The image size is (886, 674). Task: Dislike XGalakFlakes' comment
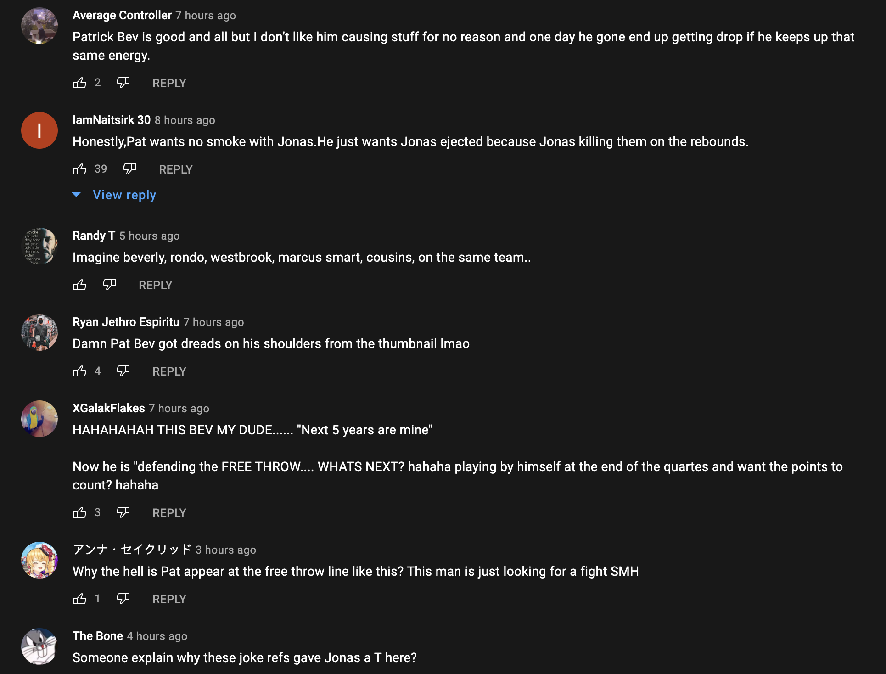123,513
